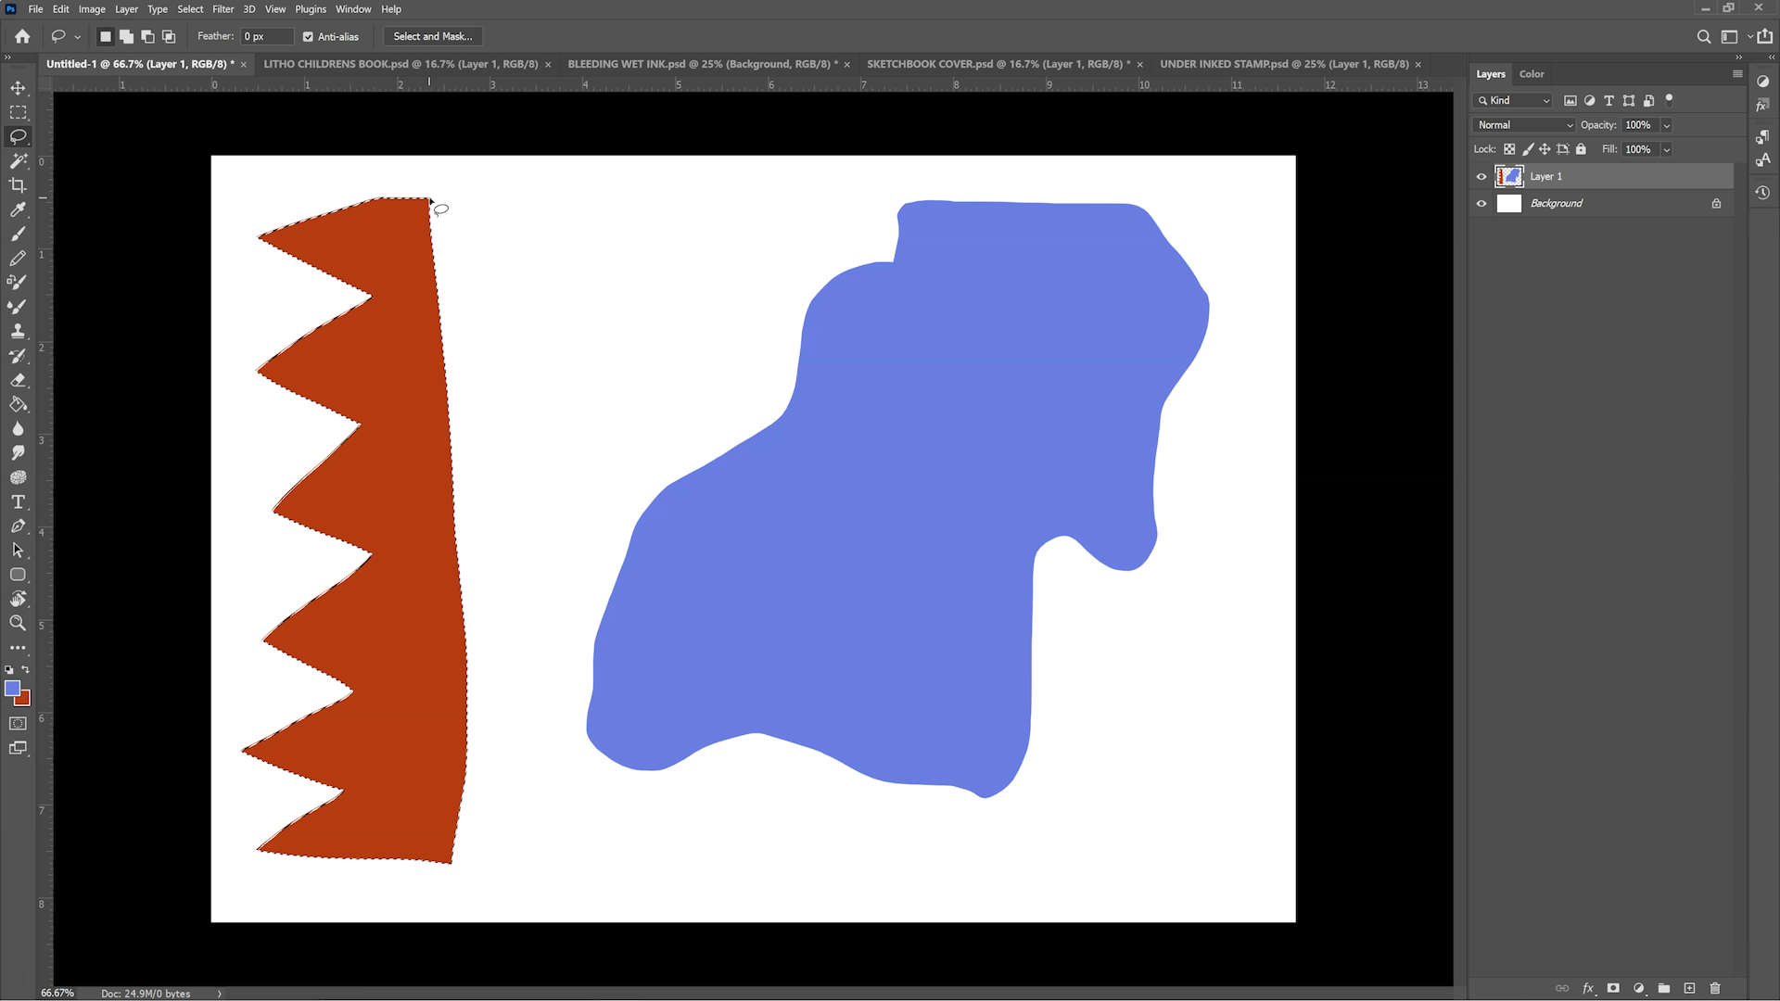Open the Kind filter dropdown
Viewport: 1780px width, 1001px height.
(x=1513, y=100)
